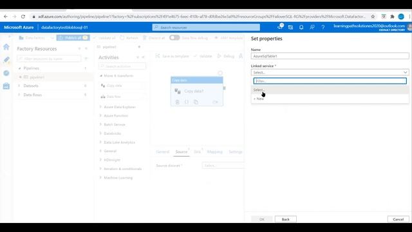Switch to the Sink tab
The width and height of the screenshot is (412, 232).
(x=197, y=152)
